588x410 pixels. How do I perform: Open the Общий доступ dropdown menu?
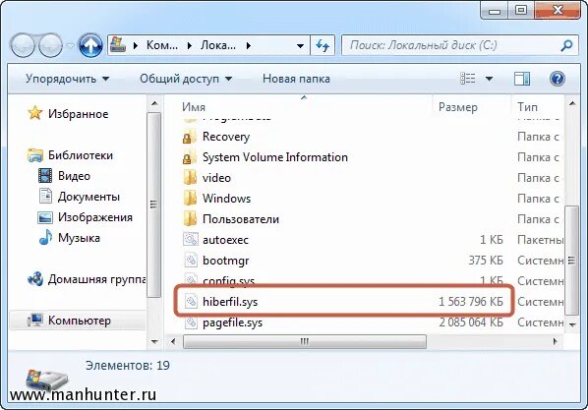(186, 79)
